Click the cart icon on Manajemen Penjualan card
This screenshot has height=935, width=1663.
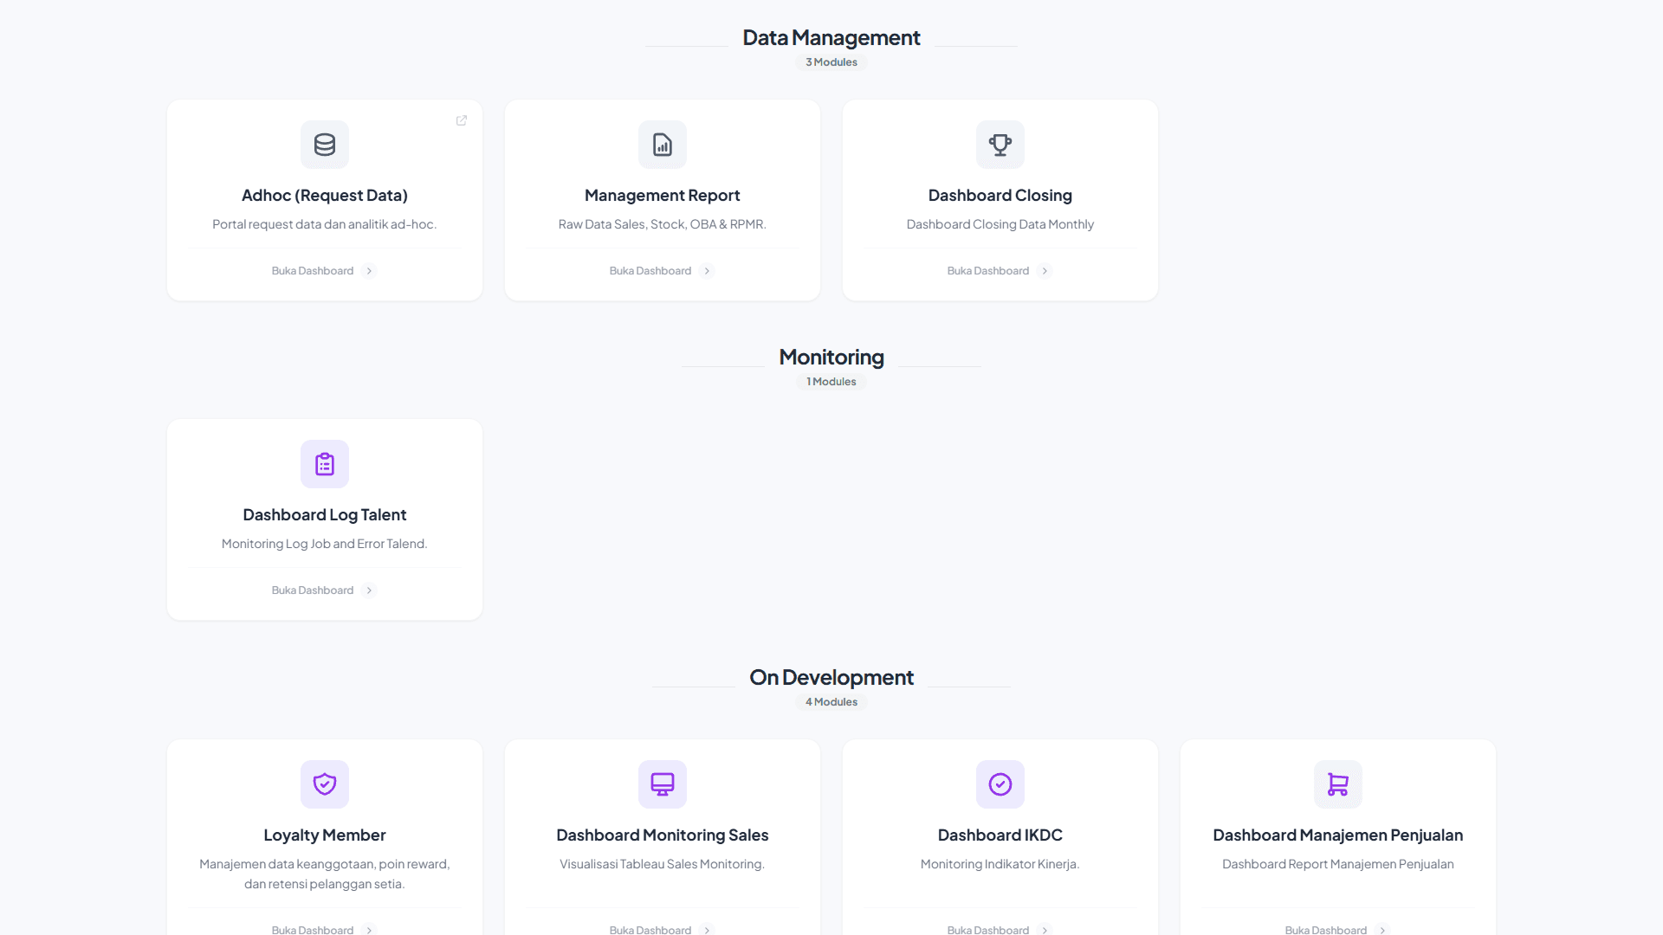coord(1338,784)
